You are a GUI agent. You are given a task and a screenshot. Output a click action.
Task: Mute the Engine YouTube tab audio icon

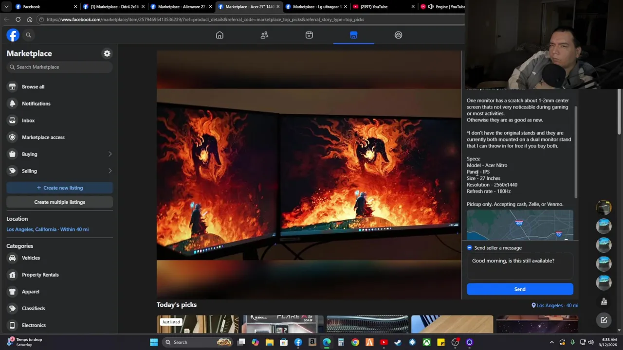click(x=431, y=7)
